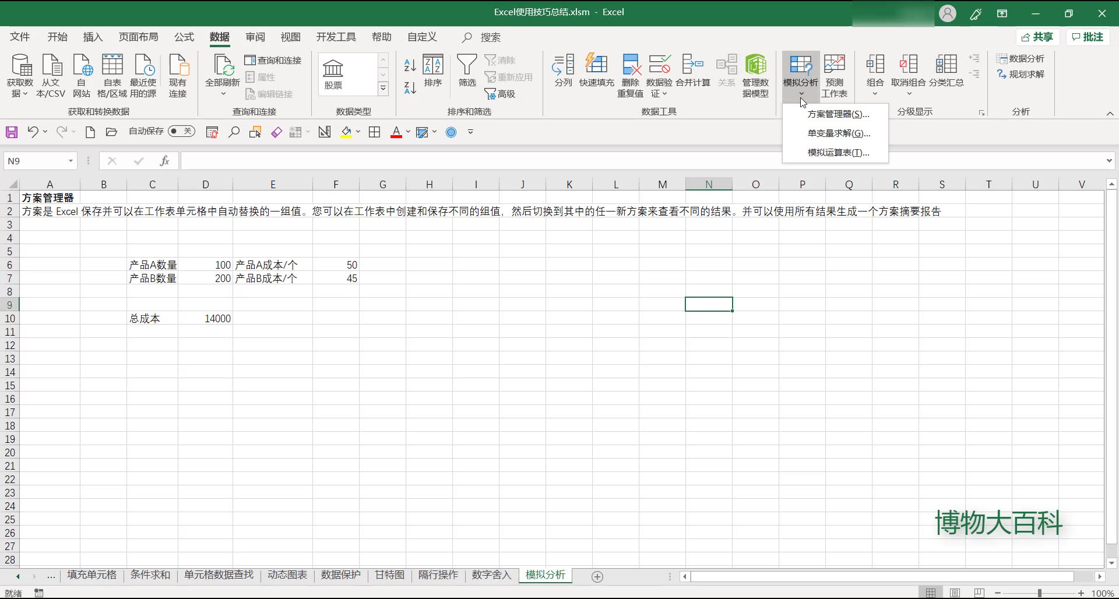Click 预测工作表 (Forecast Sheet)
This screenshot has width=1119, height=599.
click(835, 76)
